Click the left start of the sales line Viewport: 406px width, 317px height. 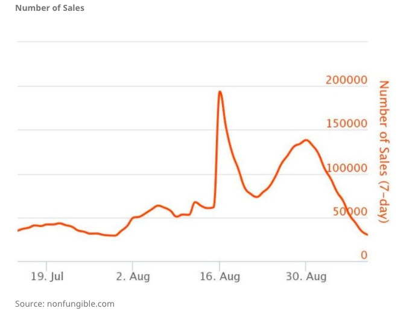point(19,230)
